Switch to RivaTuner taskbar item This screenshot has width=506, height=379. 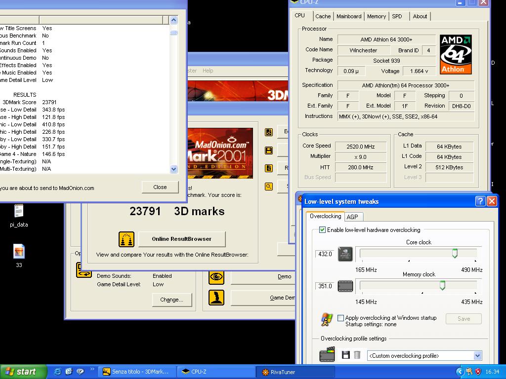(295, 372)
